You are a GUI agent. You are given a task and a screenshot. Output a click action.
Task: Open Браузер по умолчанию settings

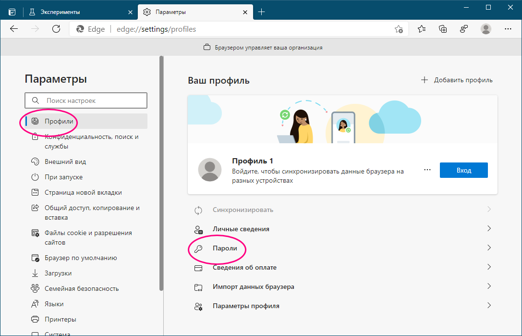point(86,258)
